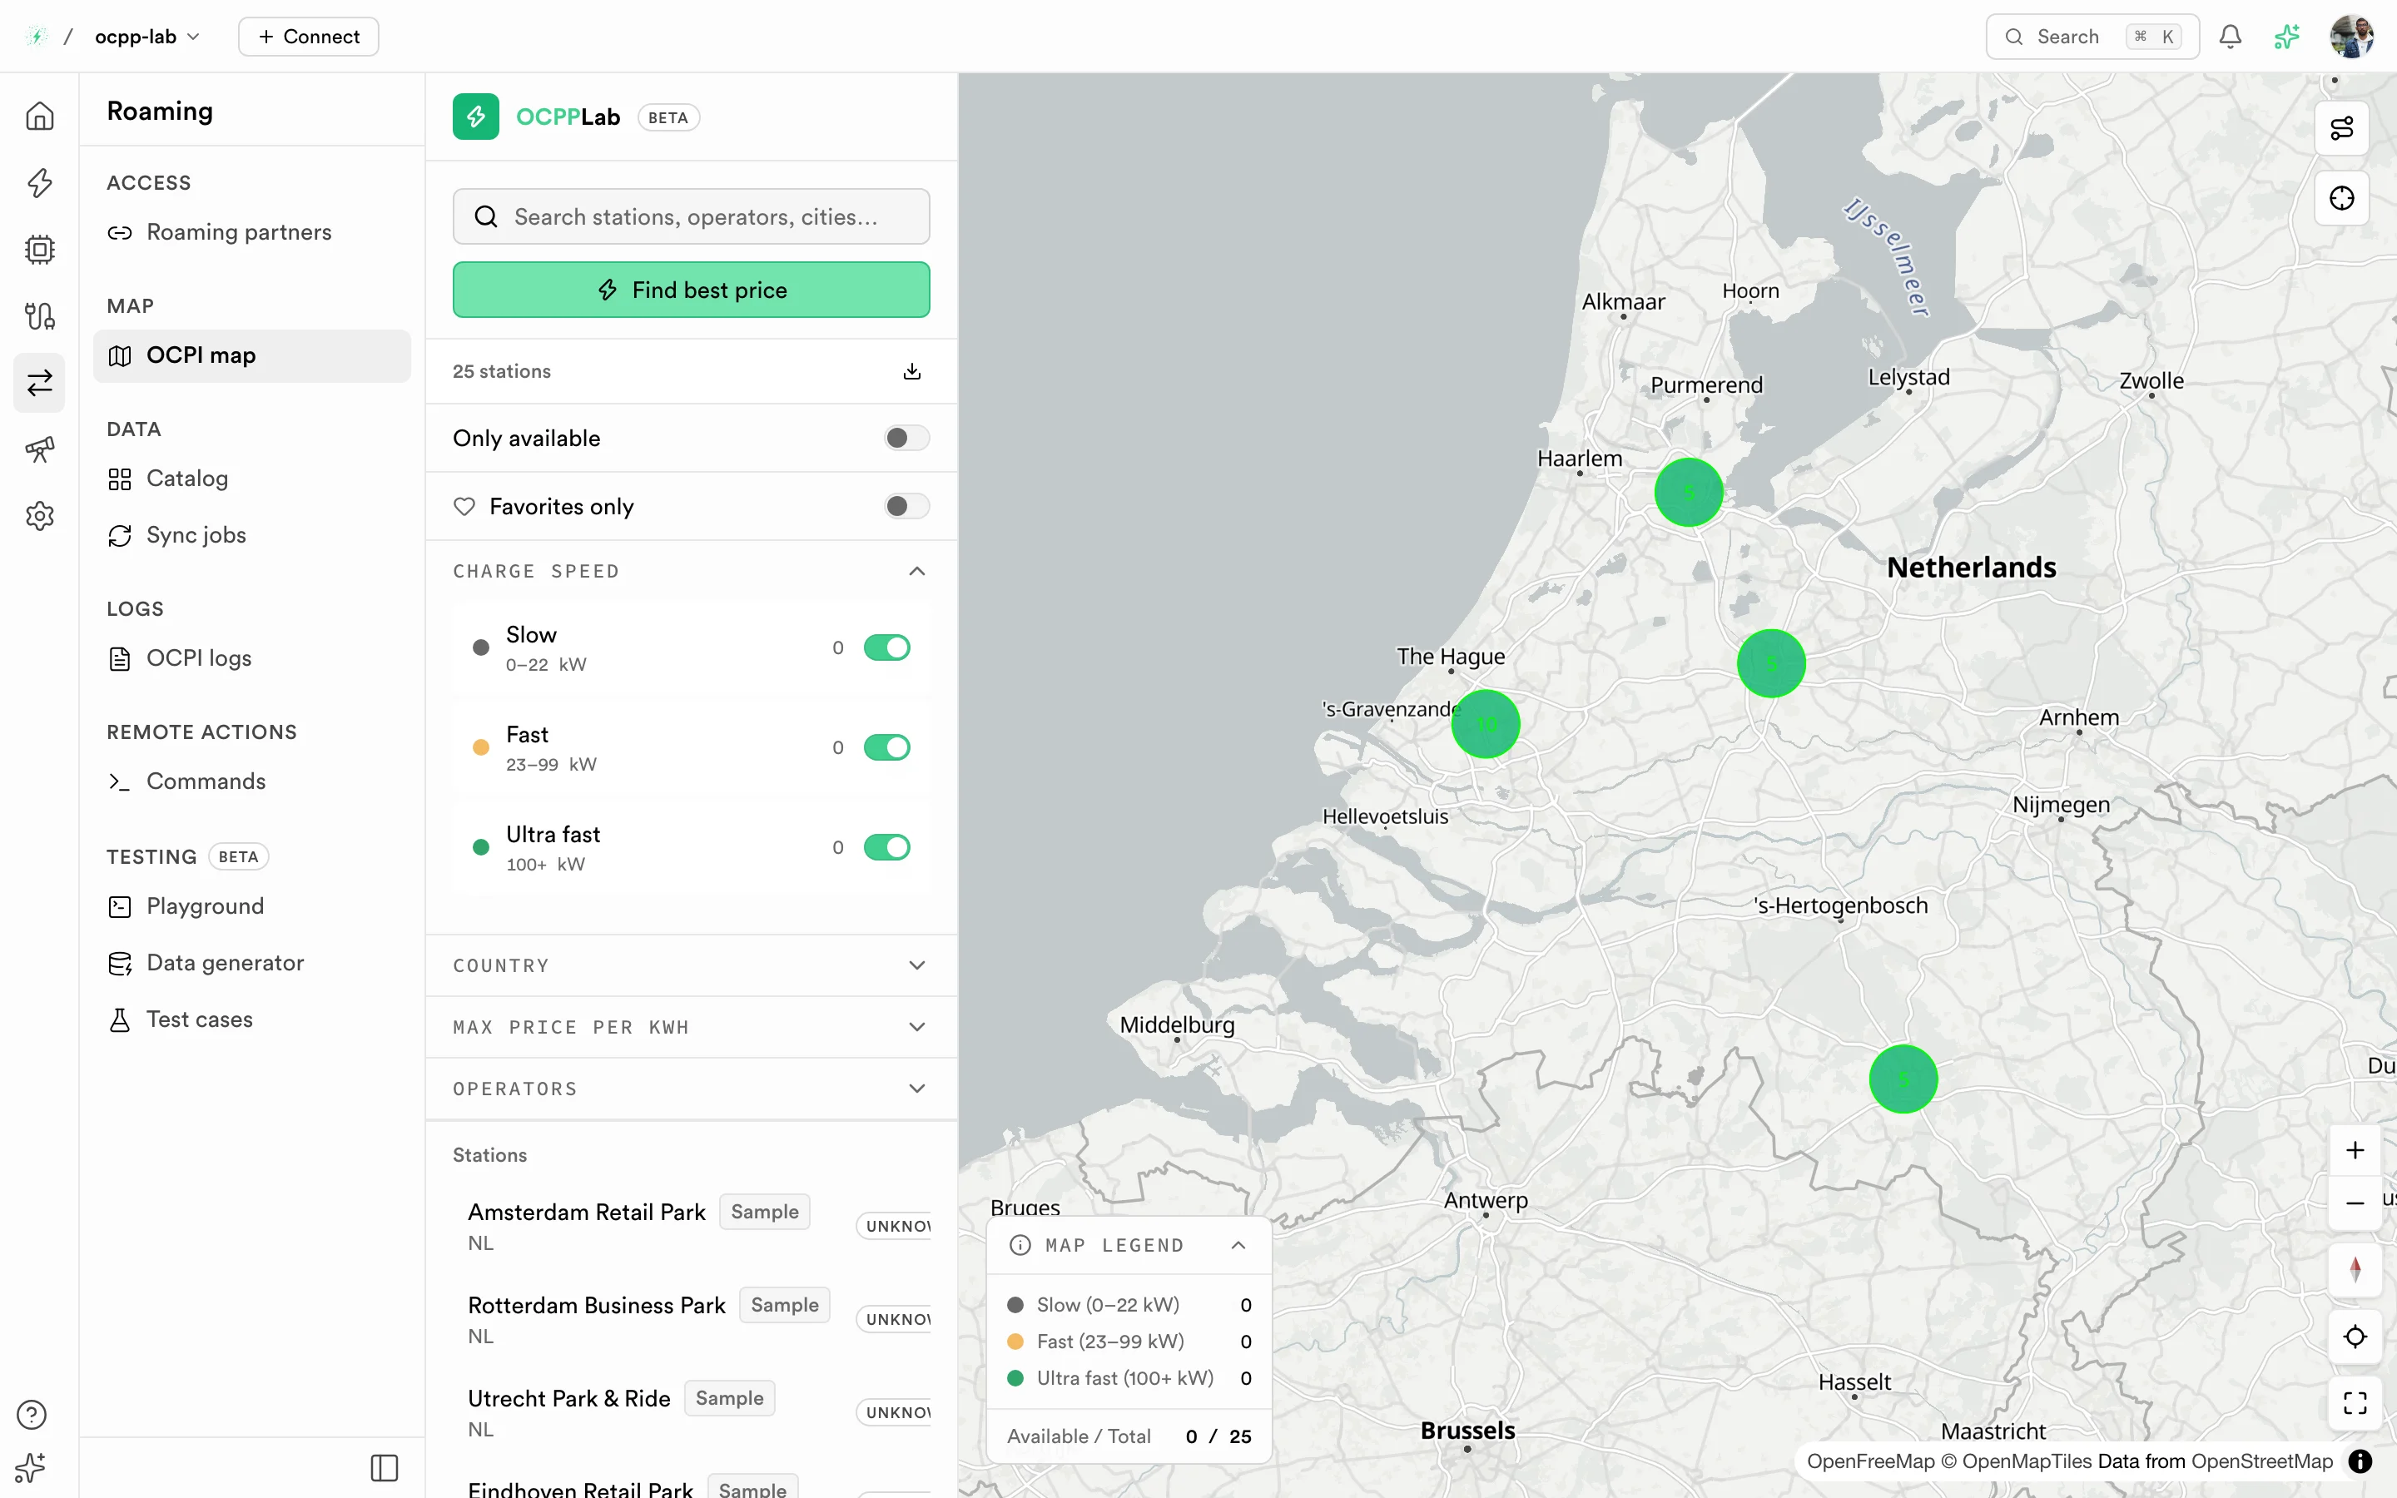Enable the Only available toggle
Screen dimensions: 2397x1498
(x=906, y=438)
